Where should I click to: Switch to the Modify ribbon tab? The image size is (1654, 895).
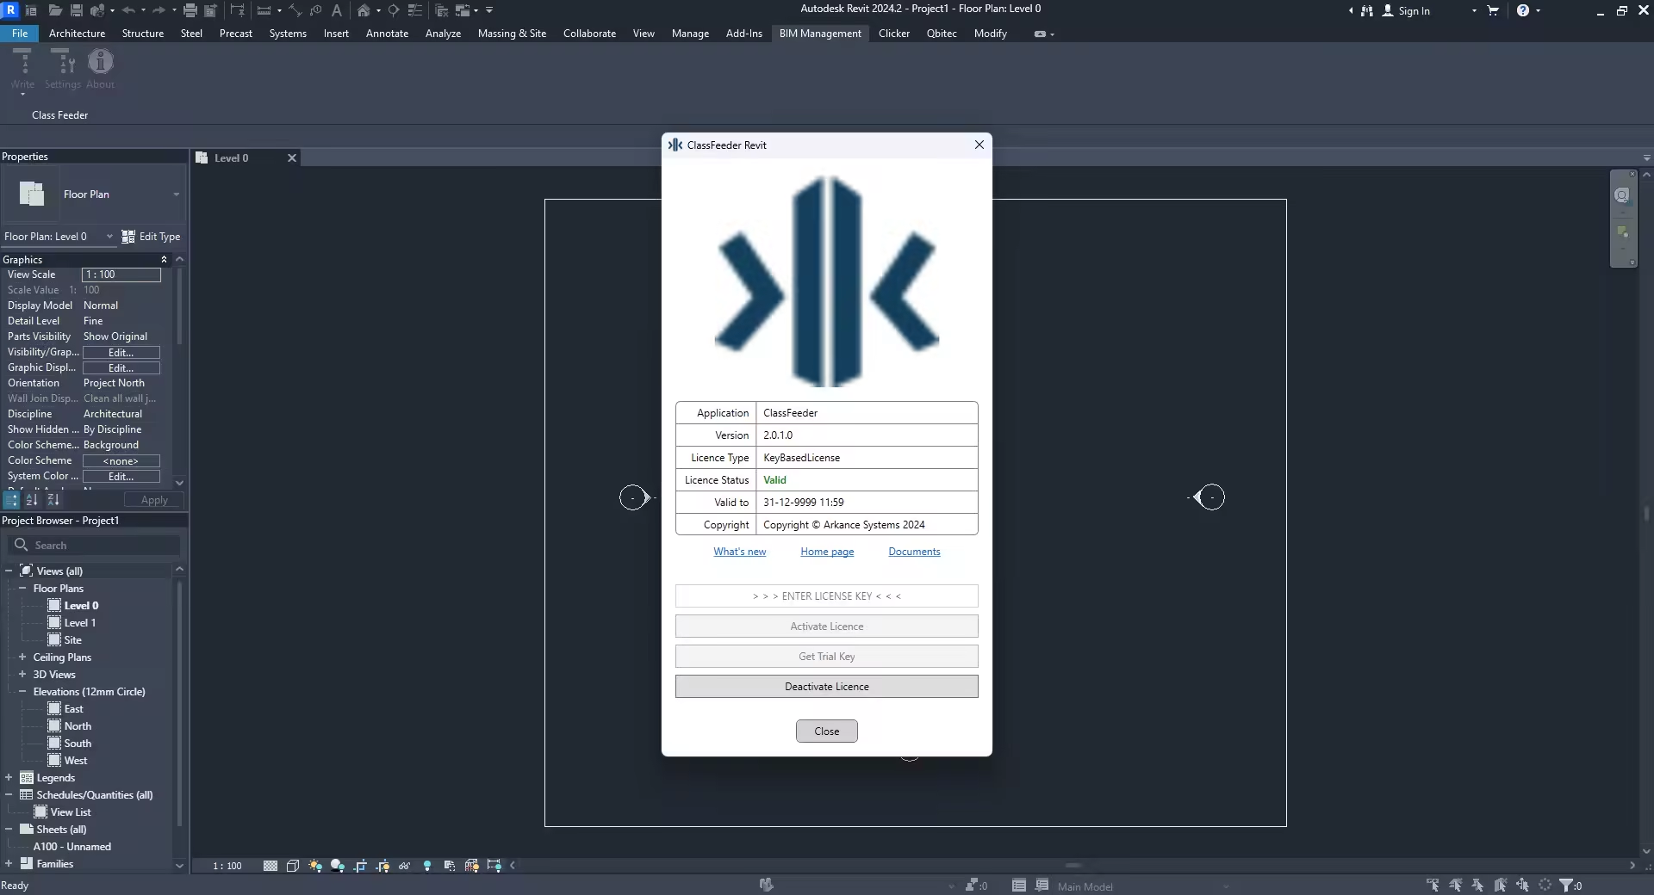click(x=990, y=34)
